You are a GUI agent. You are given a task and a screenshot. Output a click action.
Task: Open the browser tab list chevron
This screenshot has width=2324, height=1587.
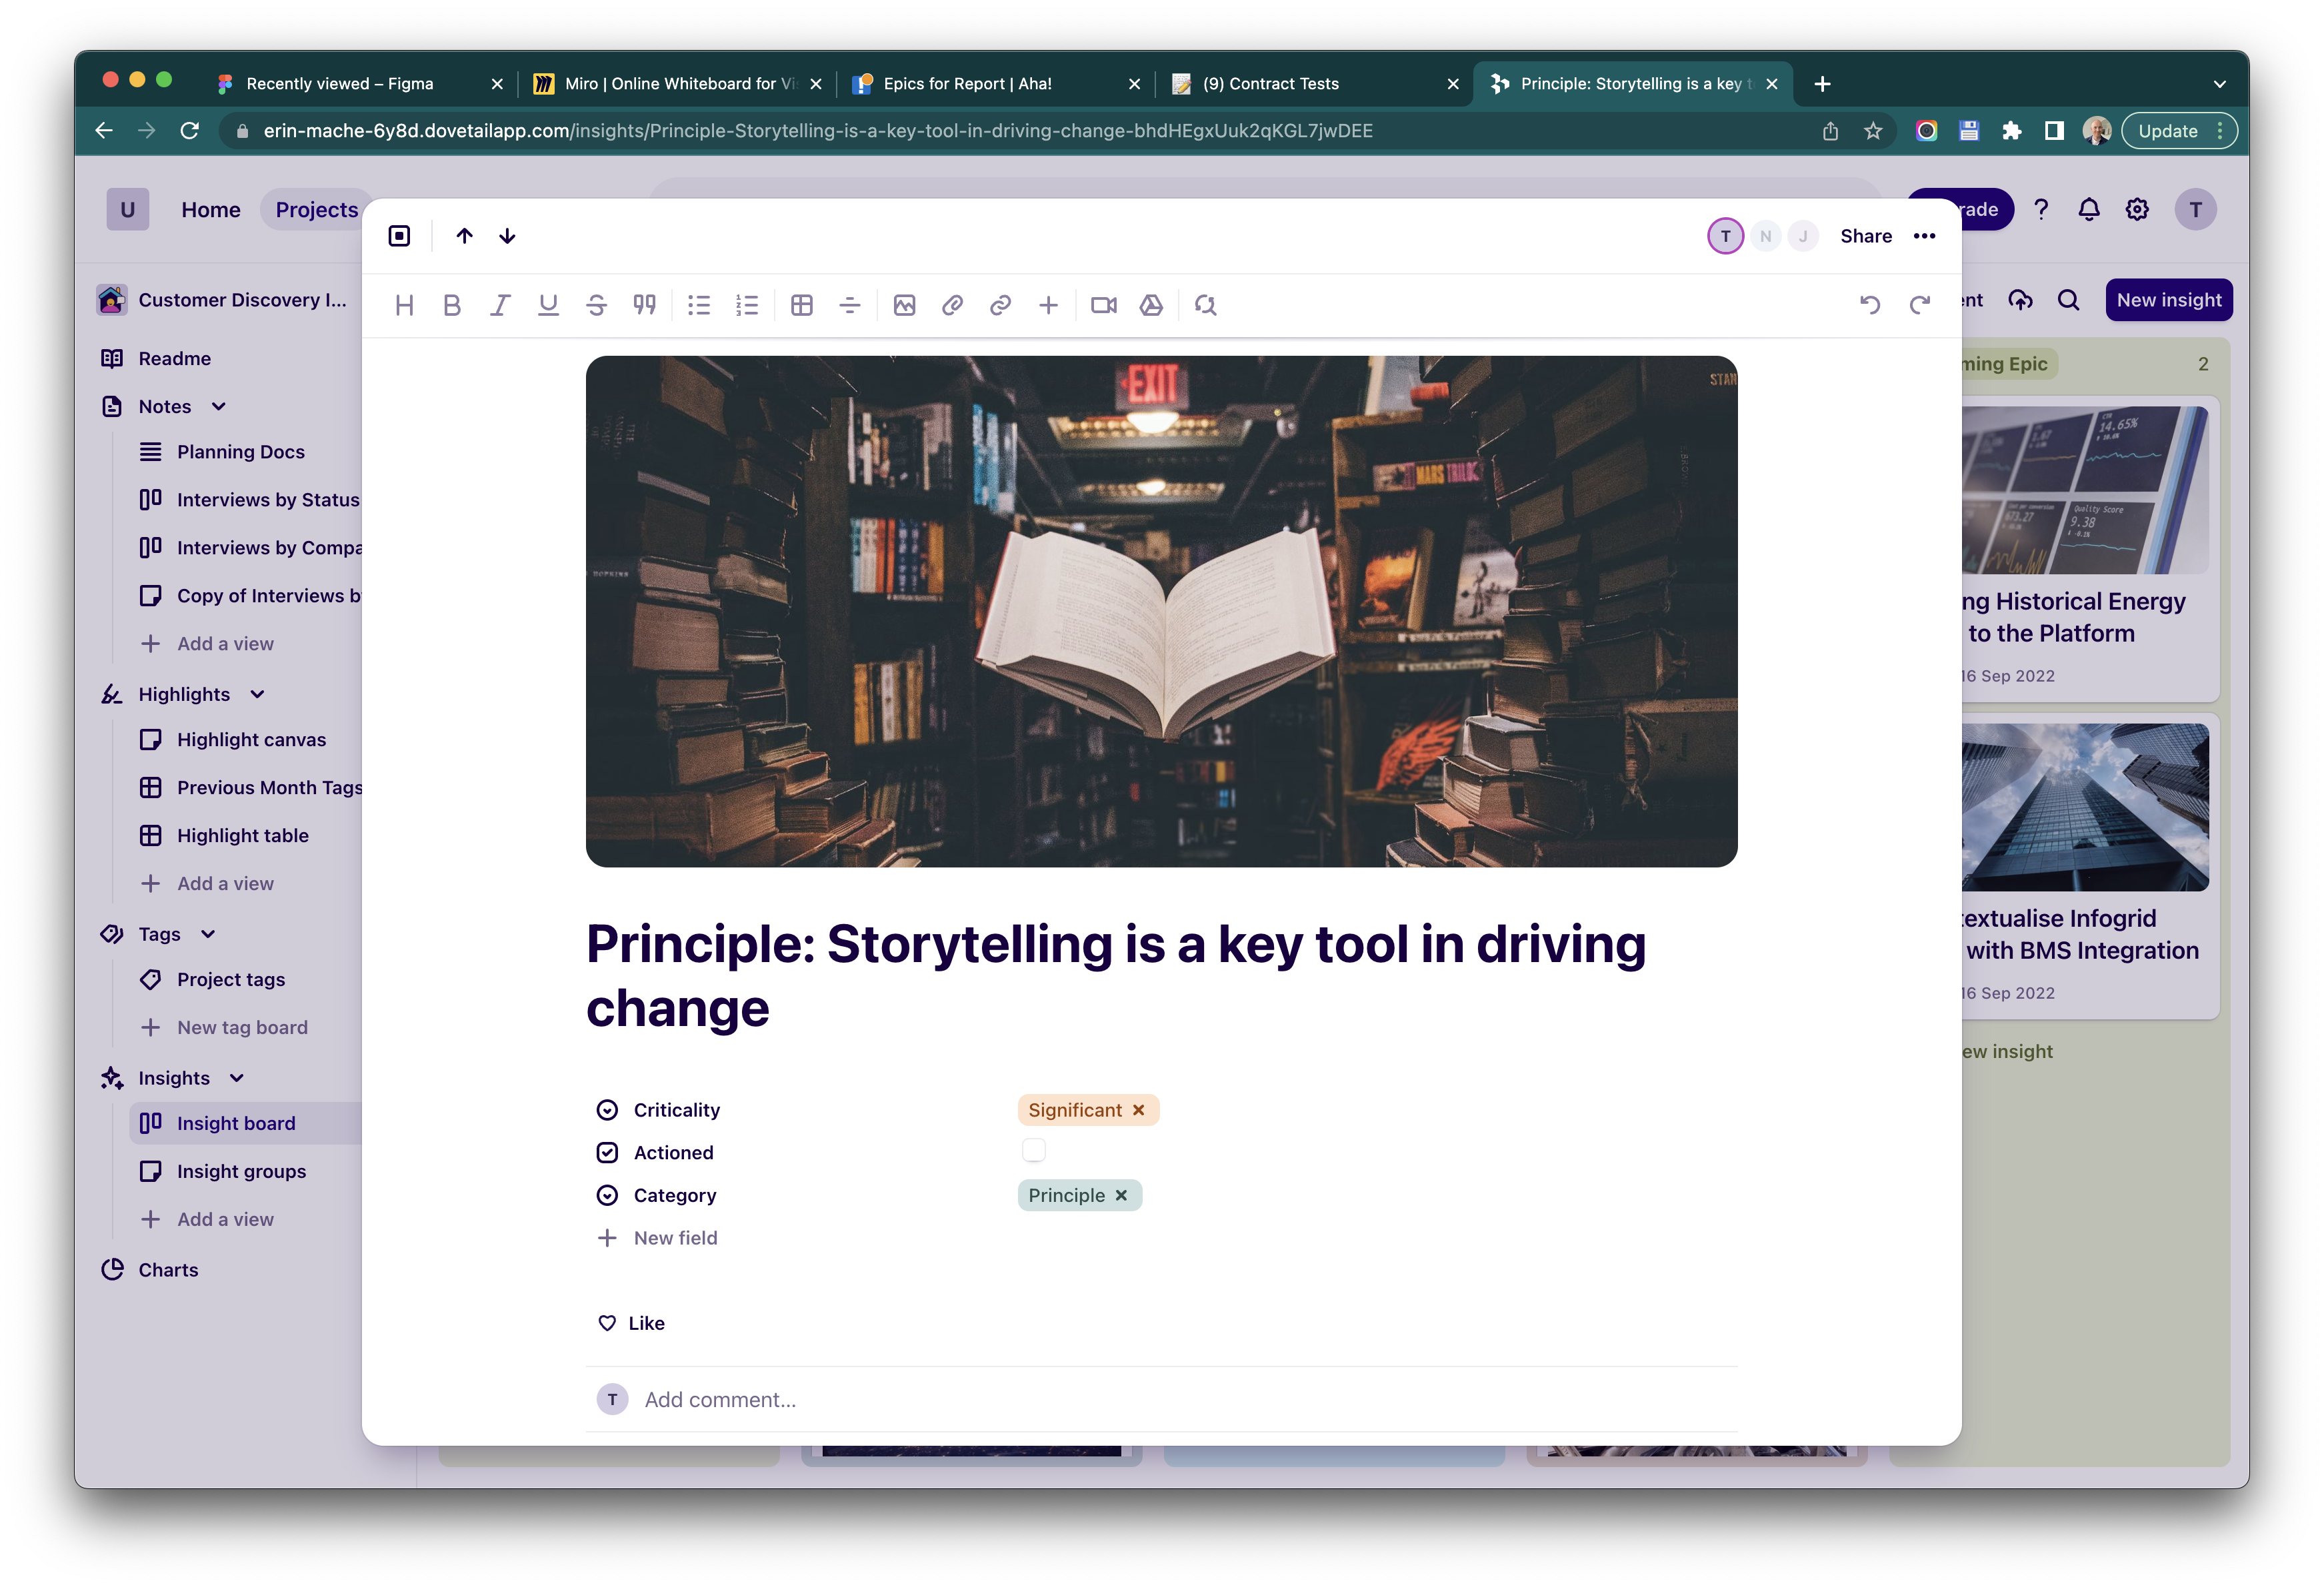2220,84
